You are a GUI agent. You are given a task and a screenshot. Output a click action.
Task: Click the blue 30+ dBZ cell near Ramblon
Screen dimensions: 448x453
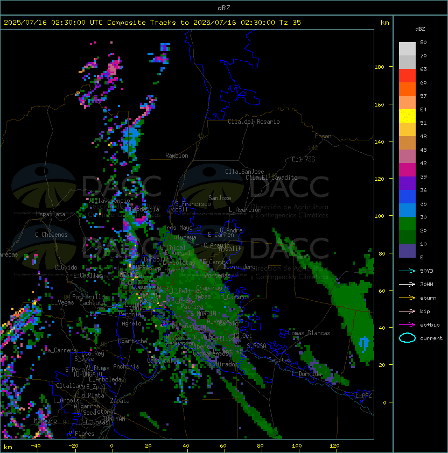pyautogui.click(x=131, y=139)
